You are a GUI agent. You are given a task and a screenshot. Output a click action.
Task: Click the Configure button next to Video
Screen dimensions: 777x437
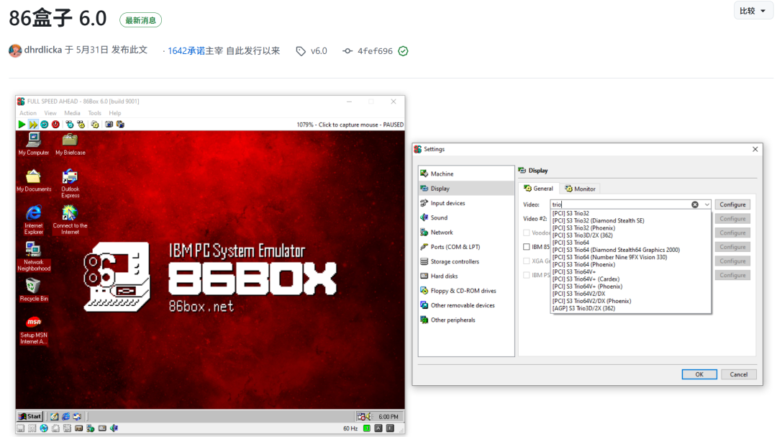[x=732, y=204]
